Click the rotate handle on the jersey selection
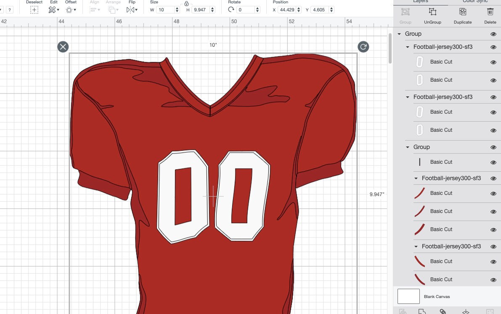Screen dimensions: 501x314 pos(363,47)
